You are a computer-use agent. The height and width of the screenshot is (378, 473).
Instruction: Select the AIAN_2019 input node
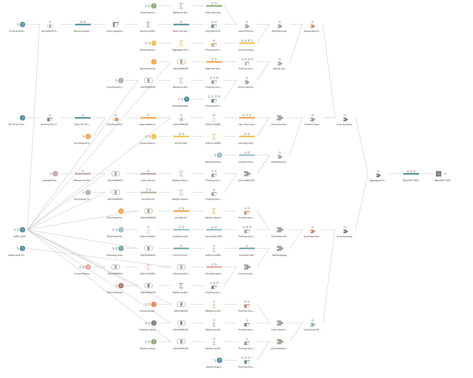tap(22, 230)
